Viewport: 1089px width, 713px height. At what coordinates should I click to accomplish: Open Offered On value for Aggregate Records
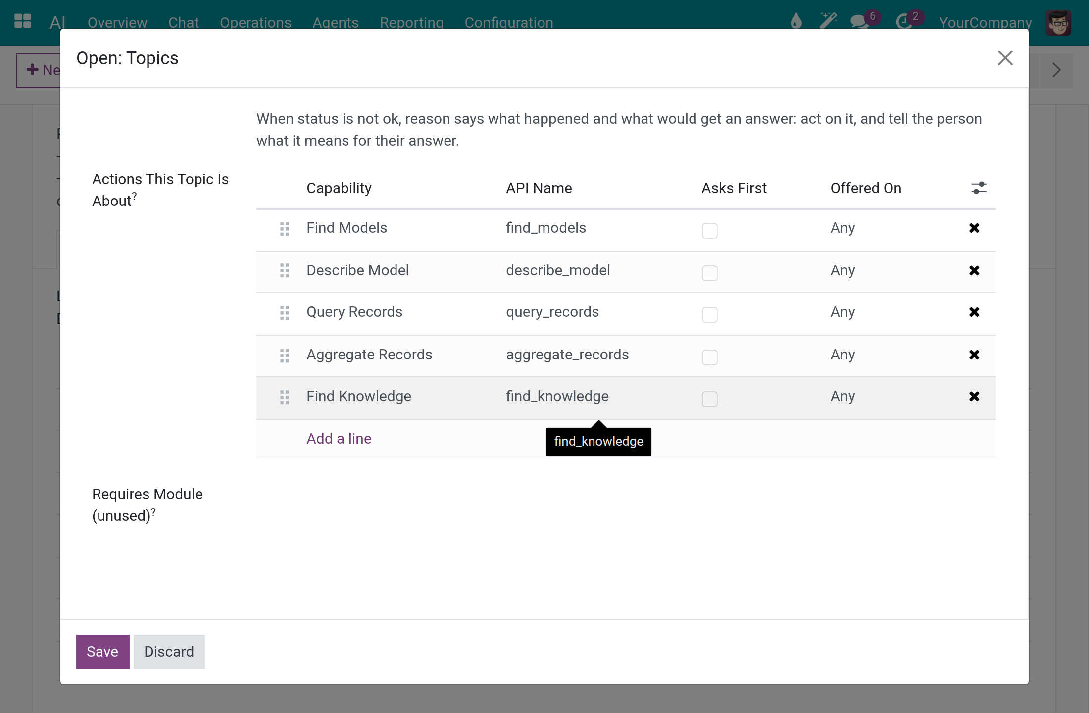(842, 355)
